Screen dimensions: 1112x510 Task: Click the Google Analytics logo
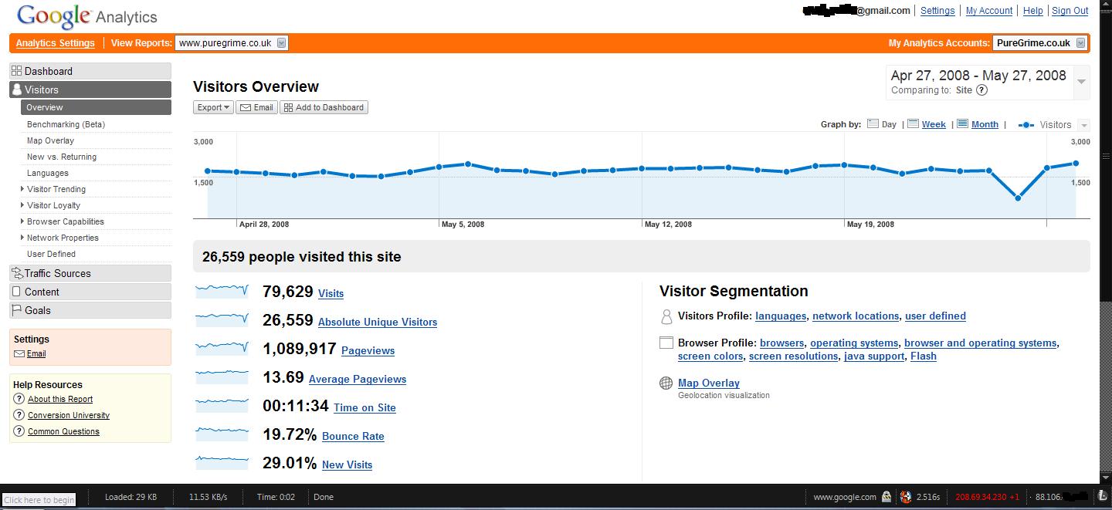(x=86, y=16)
